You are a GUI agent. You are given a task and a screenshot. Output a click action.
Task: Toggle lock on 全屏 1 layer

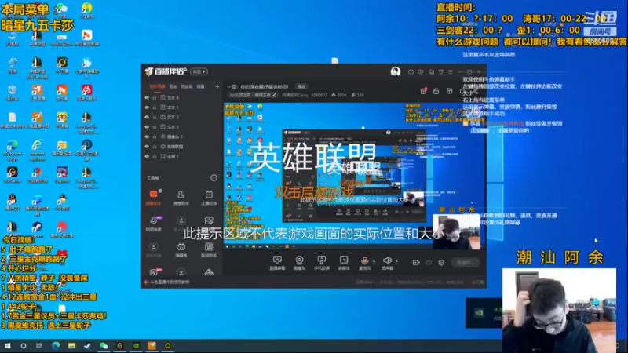coord(155,156)
